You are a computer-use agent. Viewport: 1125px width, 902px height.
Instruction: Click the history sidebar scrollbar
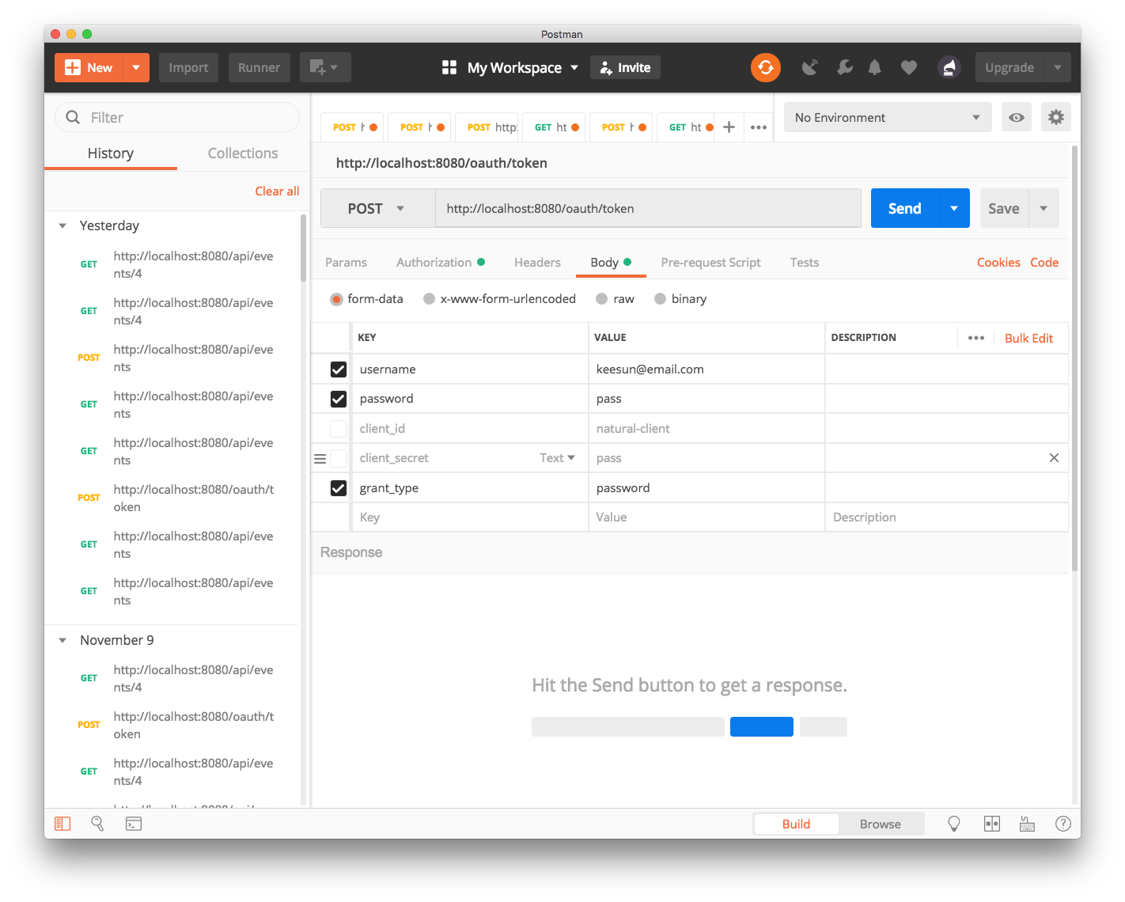point(304,249)
